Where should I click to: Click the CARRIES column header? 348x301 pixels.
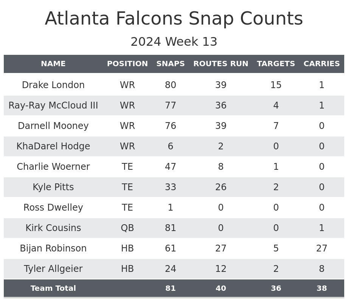pos(322,64)
